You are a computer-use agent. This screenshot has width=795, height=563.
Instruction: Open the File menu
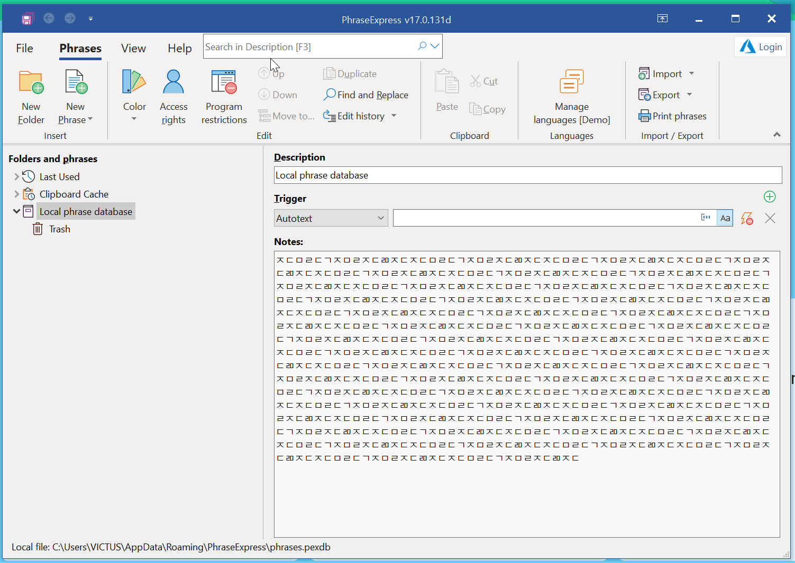pos(24,48)
